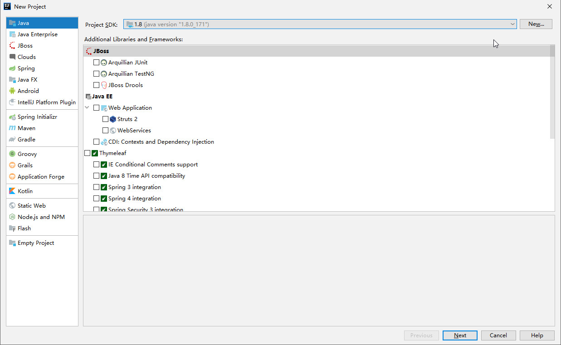Click the JBoss group header row
561x345 pixels.
click(317, 51)
